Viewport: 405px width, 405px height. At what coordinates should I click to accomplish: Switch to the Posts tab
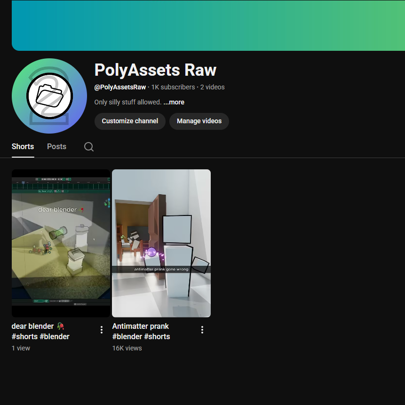tap(56, 147)
